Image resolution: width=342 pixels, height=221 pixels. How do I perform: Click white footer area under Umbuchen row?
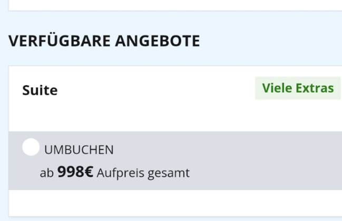(175, 203)
